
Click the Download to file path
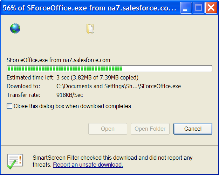pos(118,86)
